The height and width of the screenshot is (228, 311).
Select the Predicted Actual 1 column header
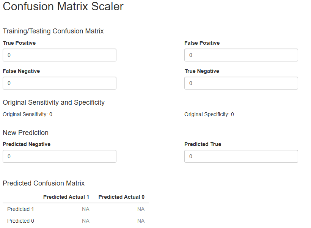pyautogui.click(x=66, y=197)
